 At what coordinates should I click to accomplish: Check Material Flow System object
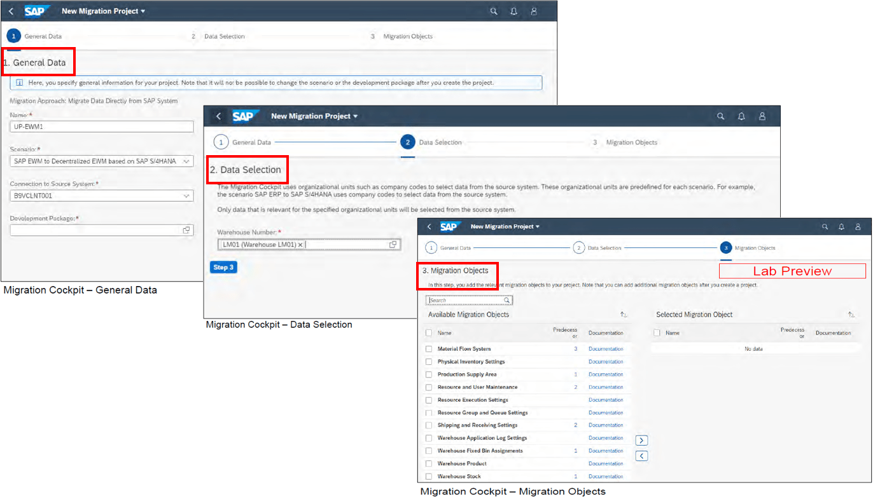(429, 349)
